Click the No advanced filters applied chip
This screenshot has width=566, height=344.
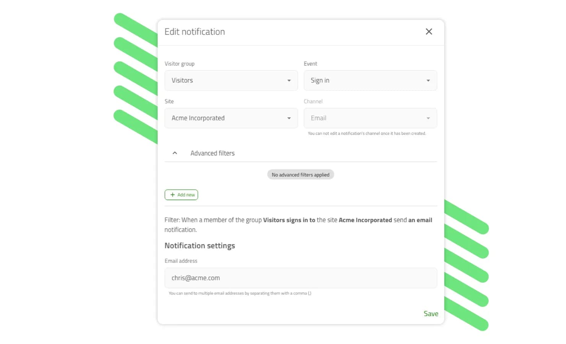[301, 175]
